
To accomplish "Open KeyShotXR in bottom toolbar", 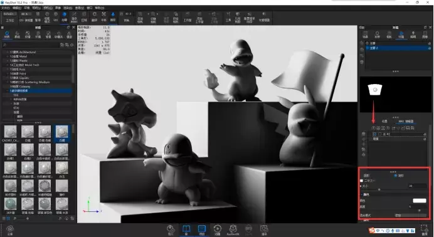I will pos(233,230).
